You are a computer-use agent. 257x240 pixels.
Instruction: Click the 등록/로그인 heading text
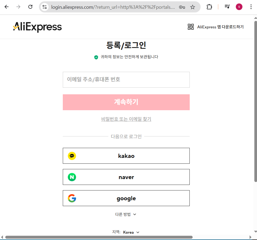pos(126,45)
